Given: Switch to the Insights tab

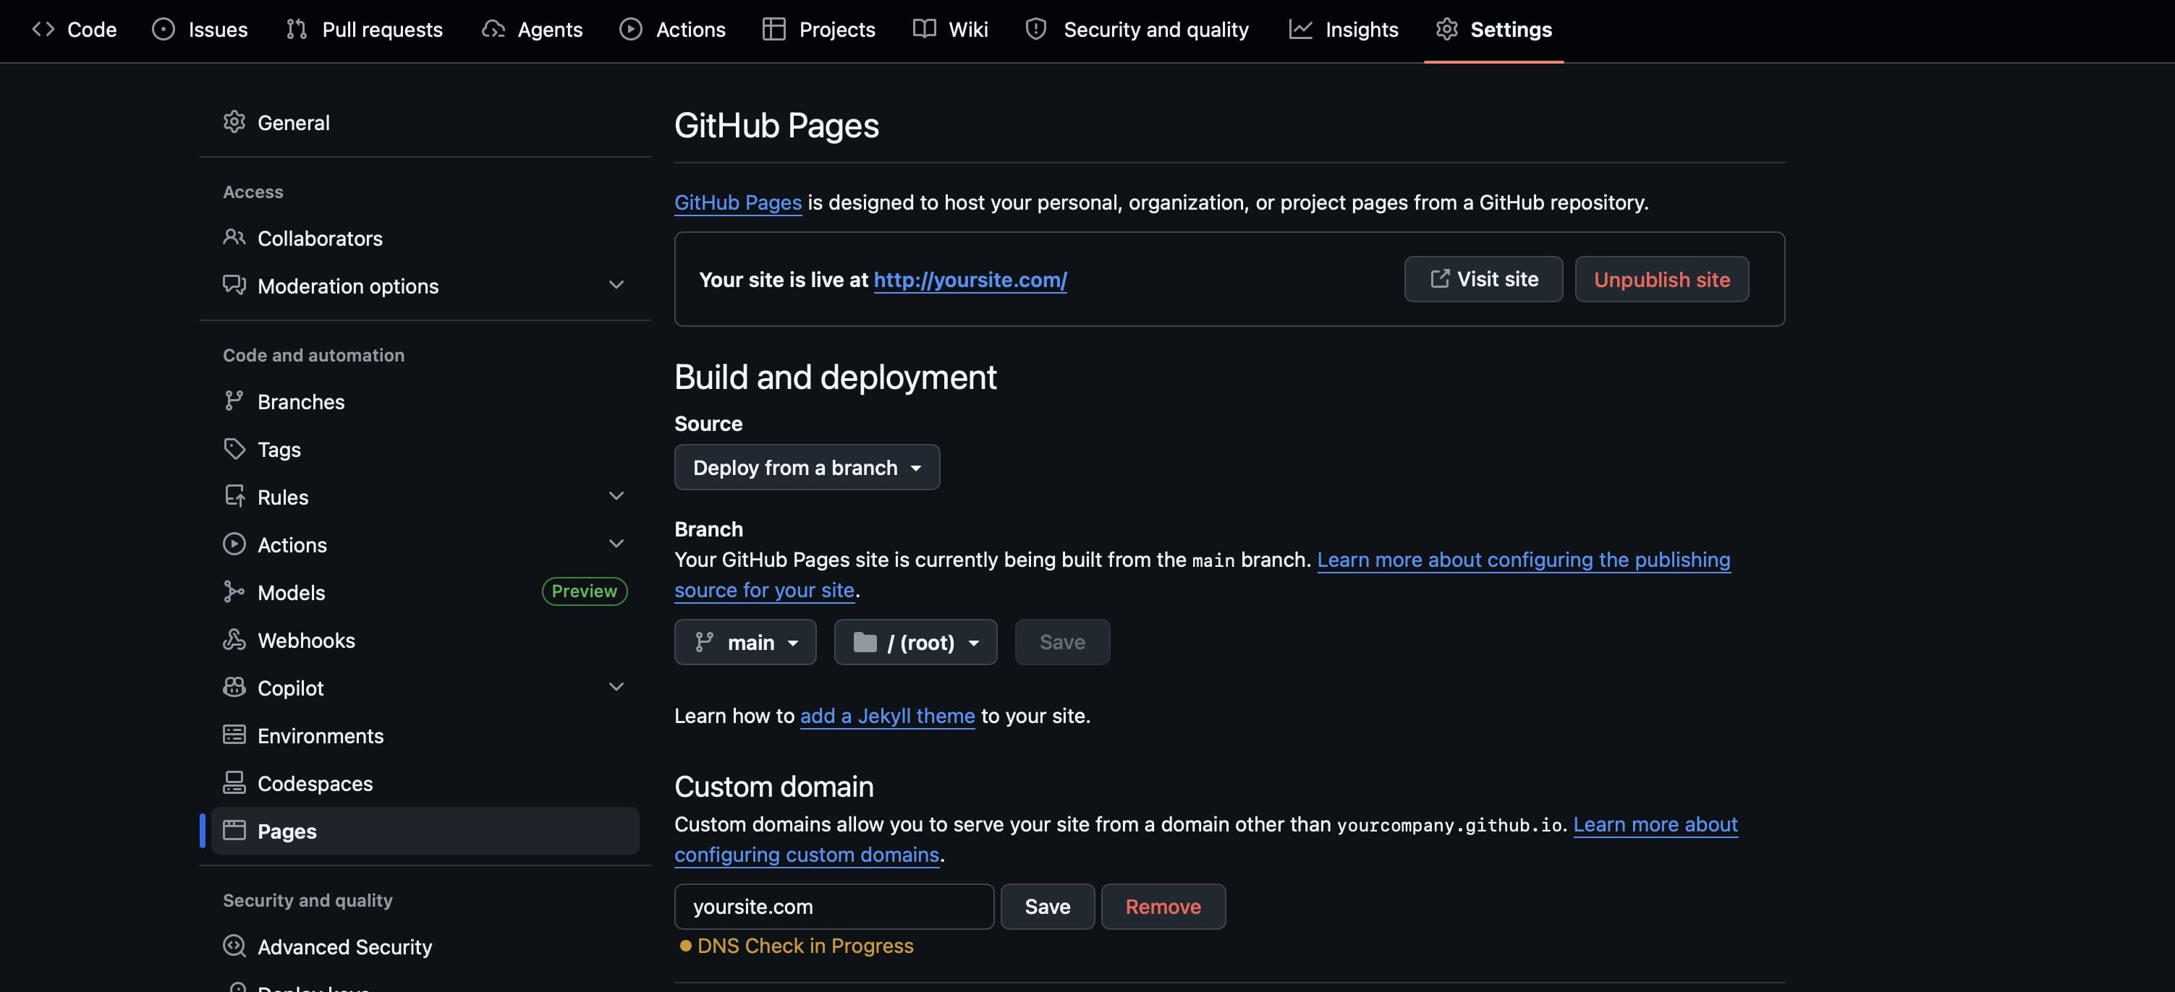Looking at the screenshot, I should tap(1344, 30).
